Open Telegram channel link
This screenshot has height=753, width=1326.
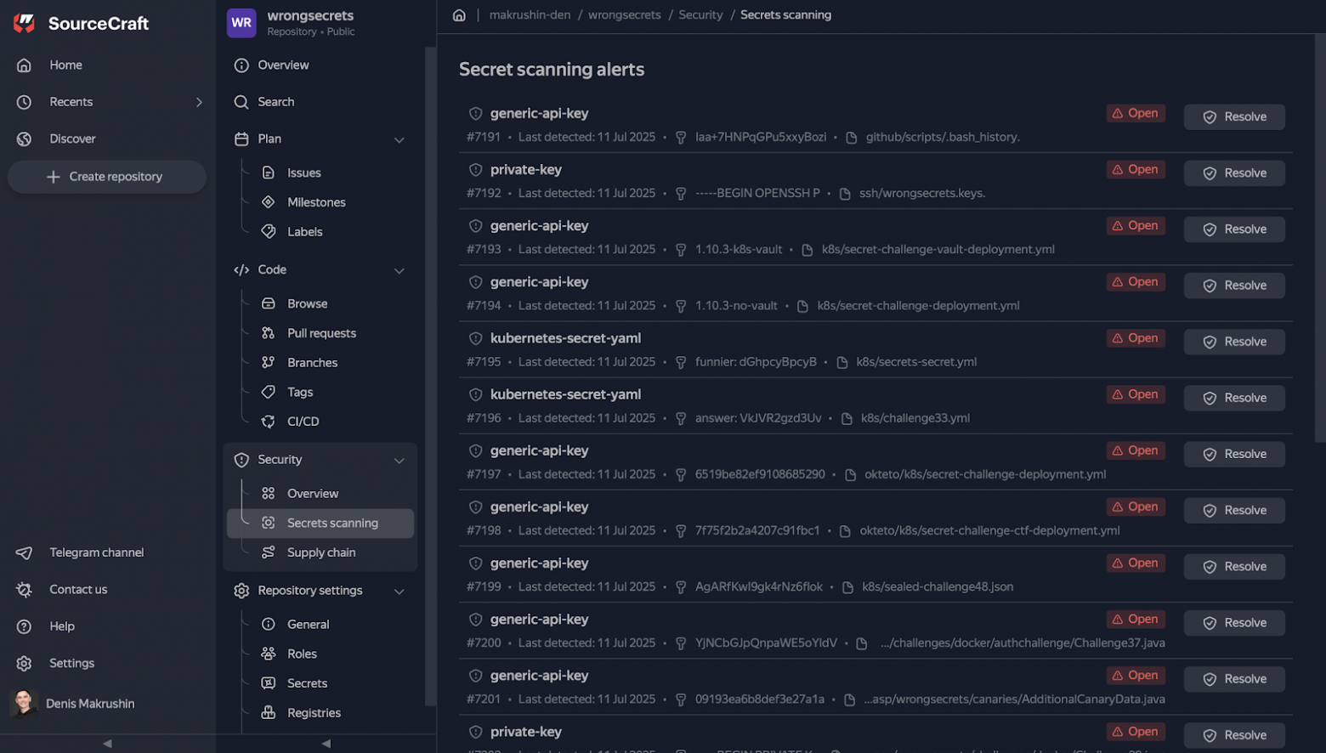click(x=96, y=552)
